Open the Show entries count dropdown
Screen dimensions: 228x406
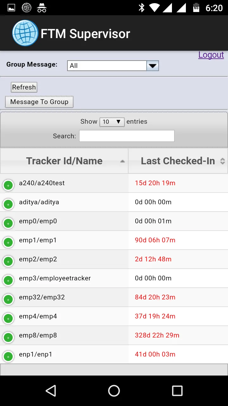112,122
